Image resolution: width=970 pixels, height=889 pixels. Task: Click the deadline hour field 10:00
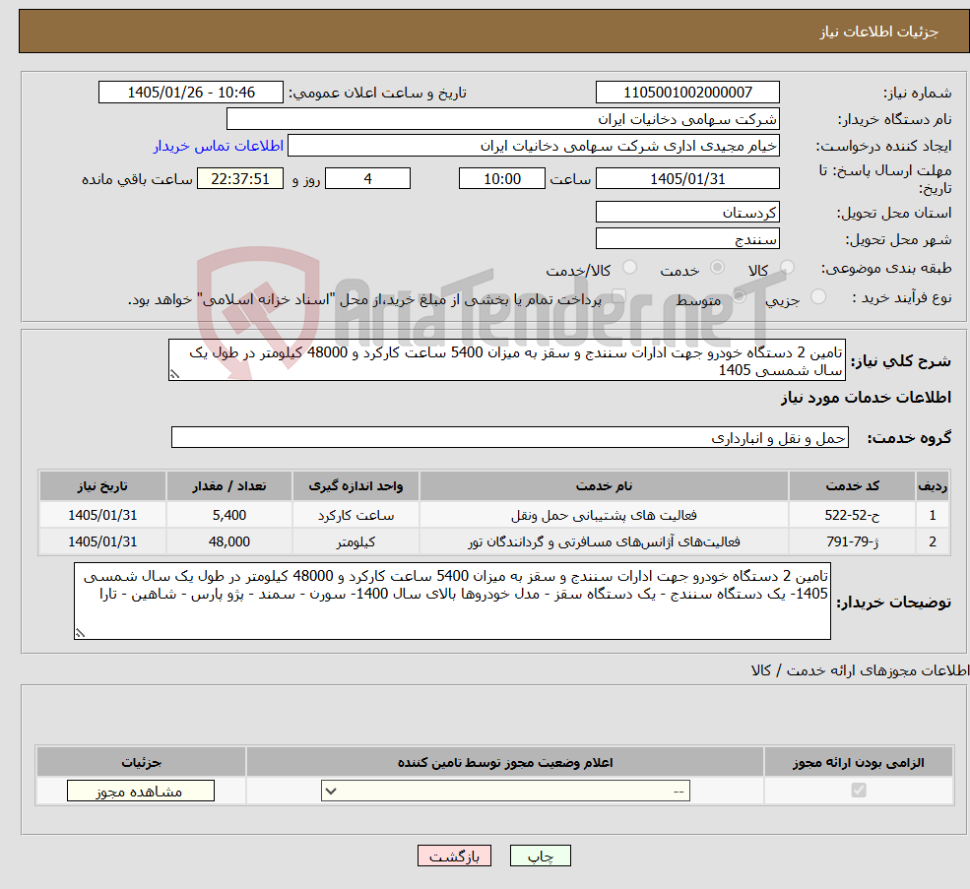(x=501, y=179)
